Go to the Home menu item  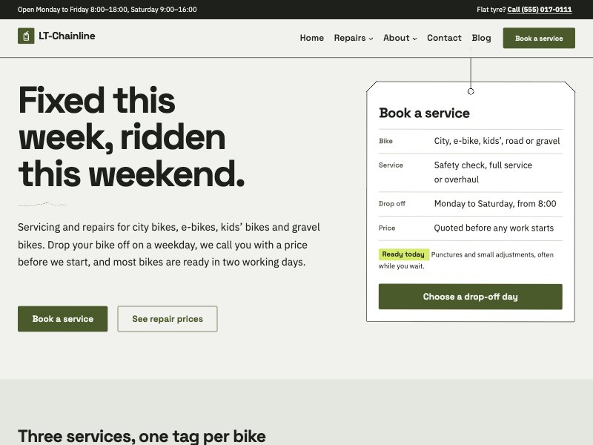coord(311,38)
